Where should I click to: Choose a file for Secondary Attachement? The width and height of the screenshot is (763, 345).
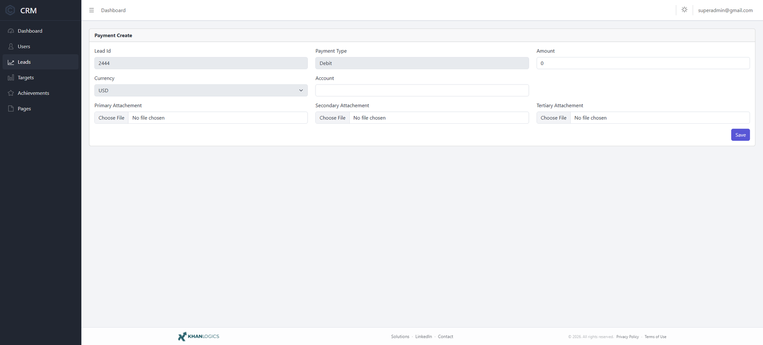(333, 118)
